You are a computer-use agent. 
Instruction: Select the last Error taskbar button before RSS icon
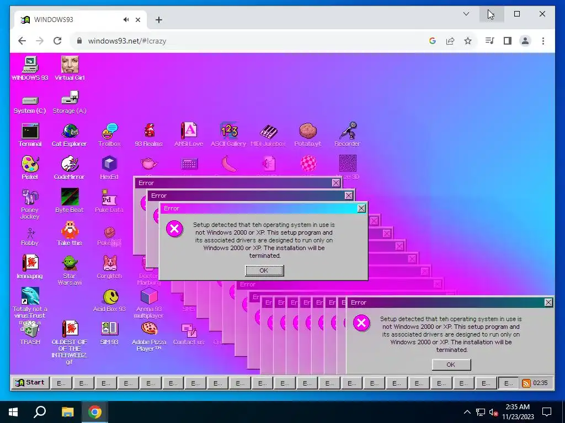coord(508,383)
